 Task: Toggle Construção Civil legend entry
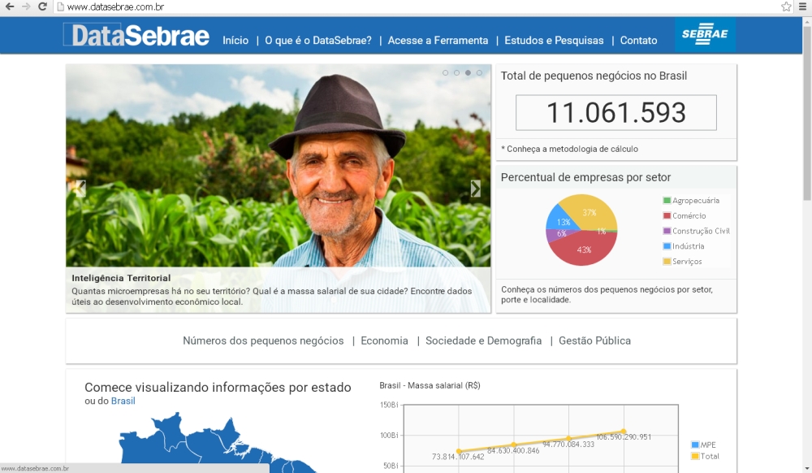point(697,231)
